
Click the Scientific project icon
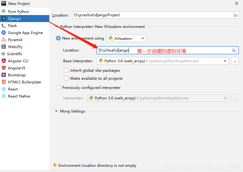[3, 54]
